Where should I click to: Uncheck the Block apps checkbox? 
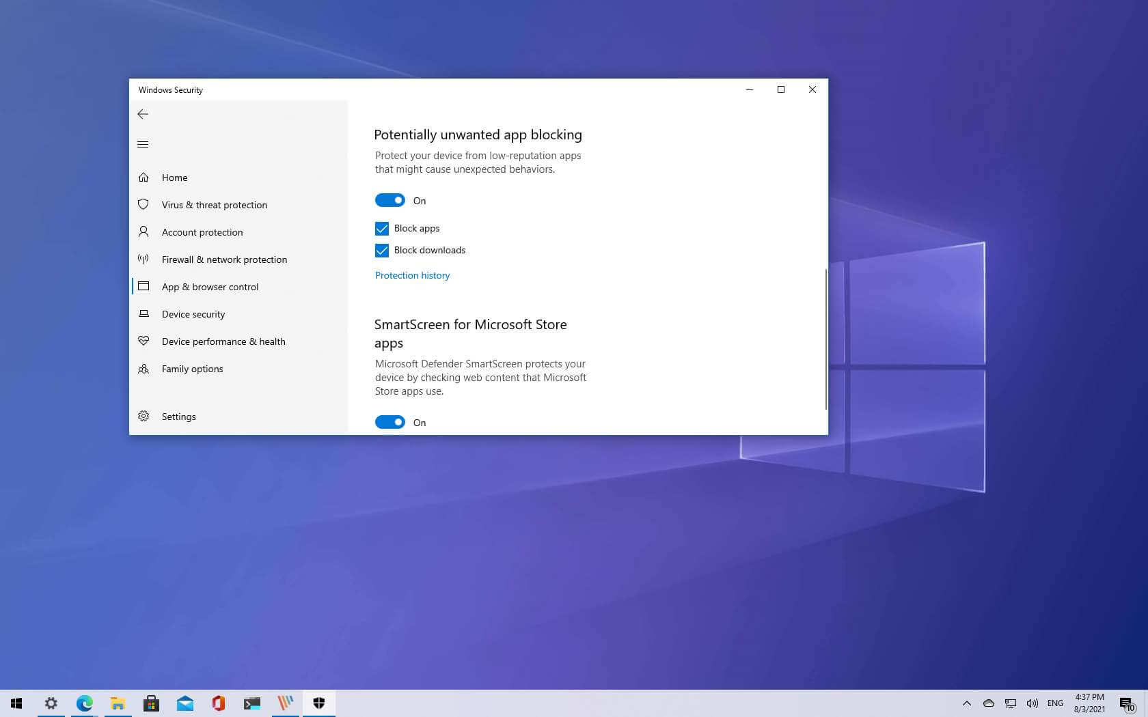(x=382, y=229)
